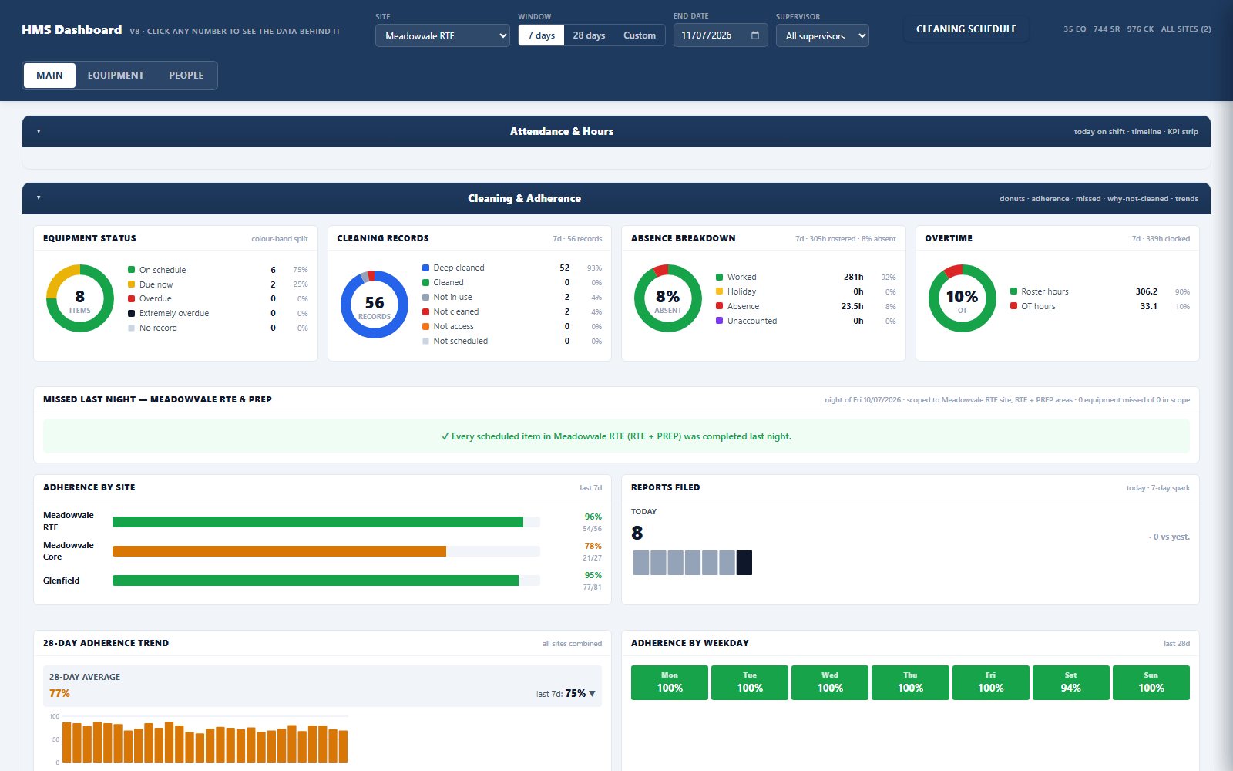1233x771 pixels.
Task: Click the Not cleaned row label
Action: point(456,311)
